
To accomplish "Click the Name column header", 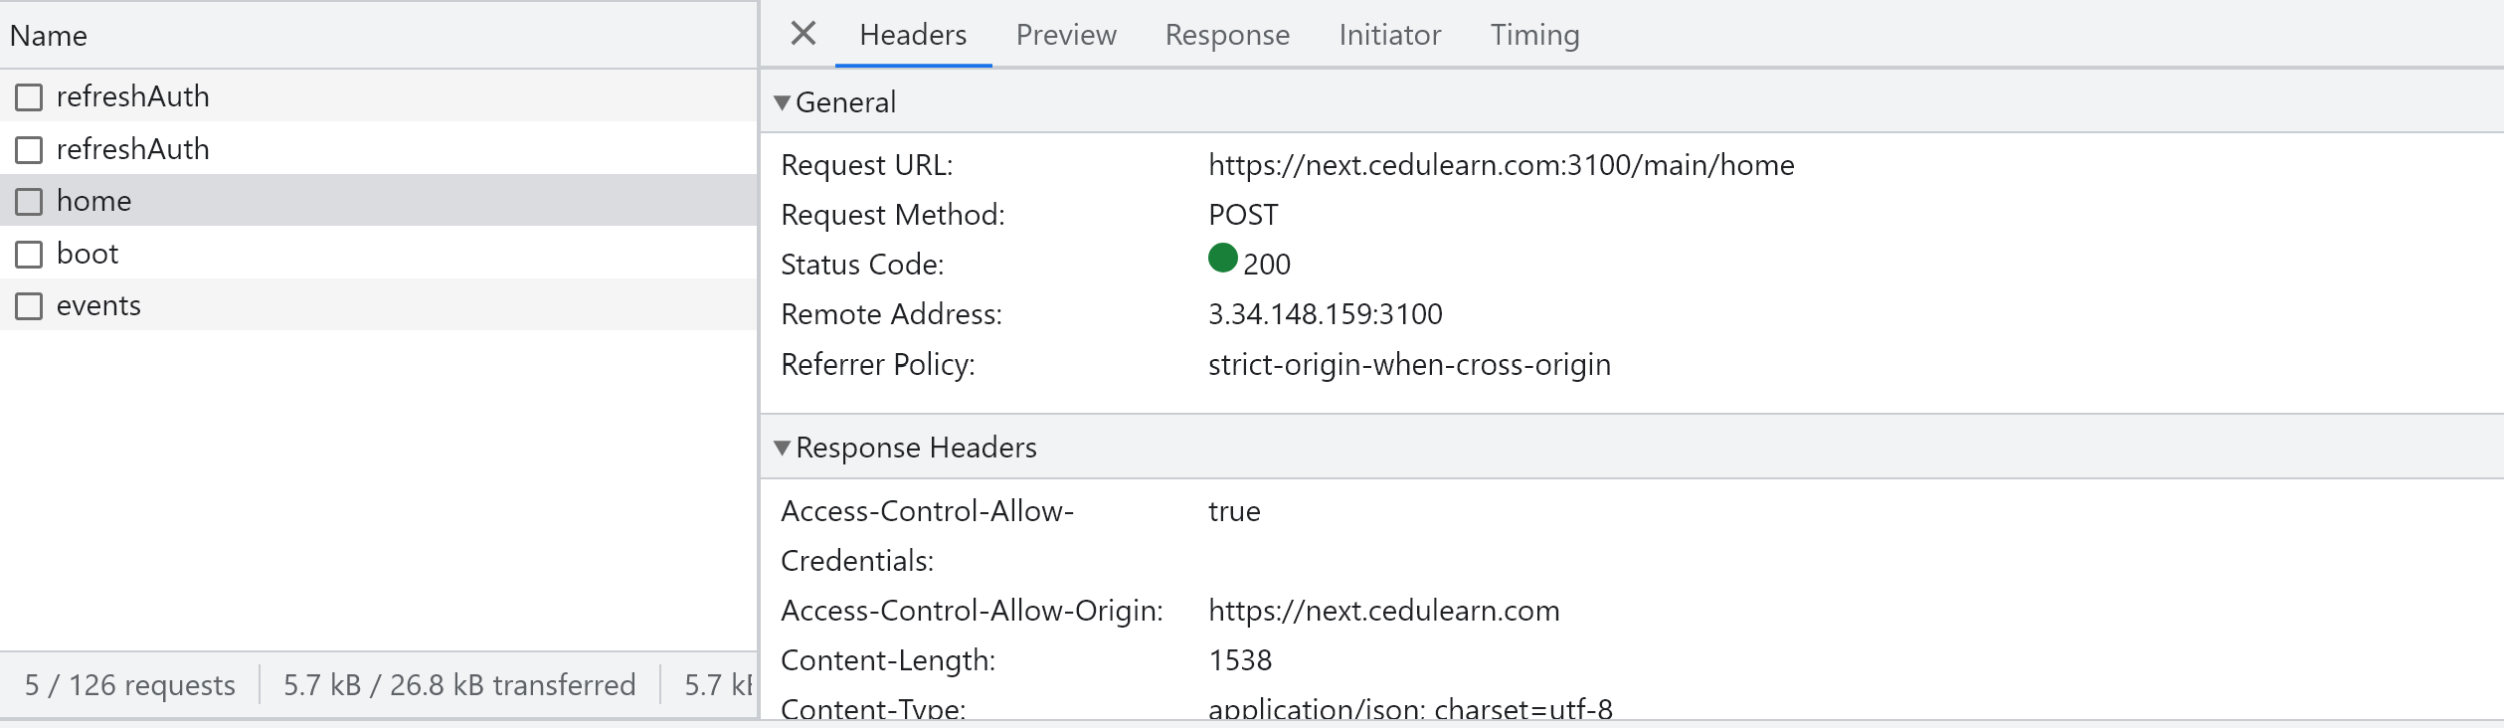I will 49,36.
